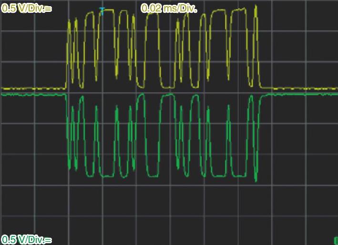Image resolution: width=338 pixels, height=245 pixels.
Task: Click the yellow trace's first rising edge
Action: 66,57
